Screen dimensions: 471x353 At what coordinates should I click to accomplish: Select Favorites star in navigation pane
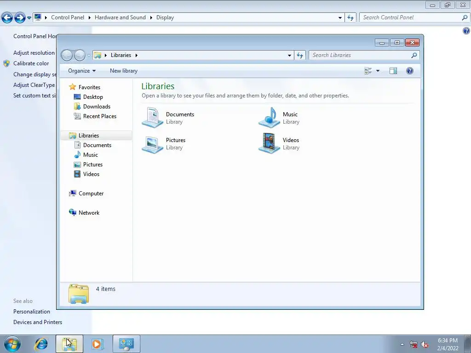(x=72, y=87)
